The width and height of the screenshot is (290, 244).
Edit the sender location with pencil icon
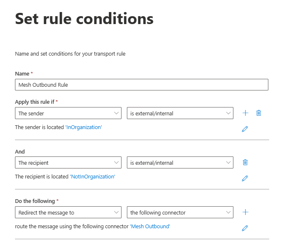click(245, 129)
